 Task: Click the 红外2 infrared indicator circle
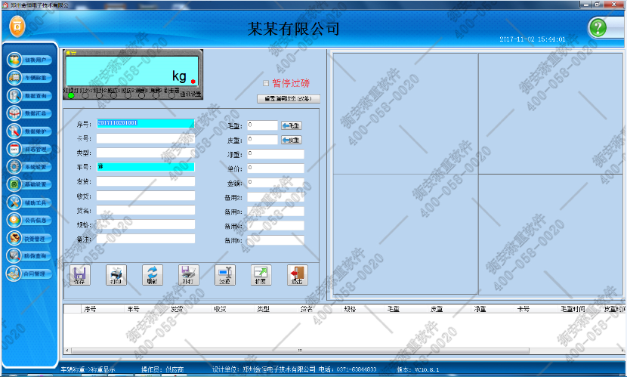(99, 95)
